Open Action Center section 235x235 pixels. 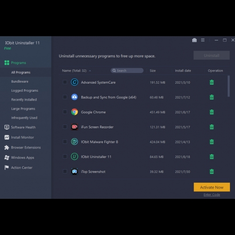coord(22,168)
